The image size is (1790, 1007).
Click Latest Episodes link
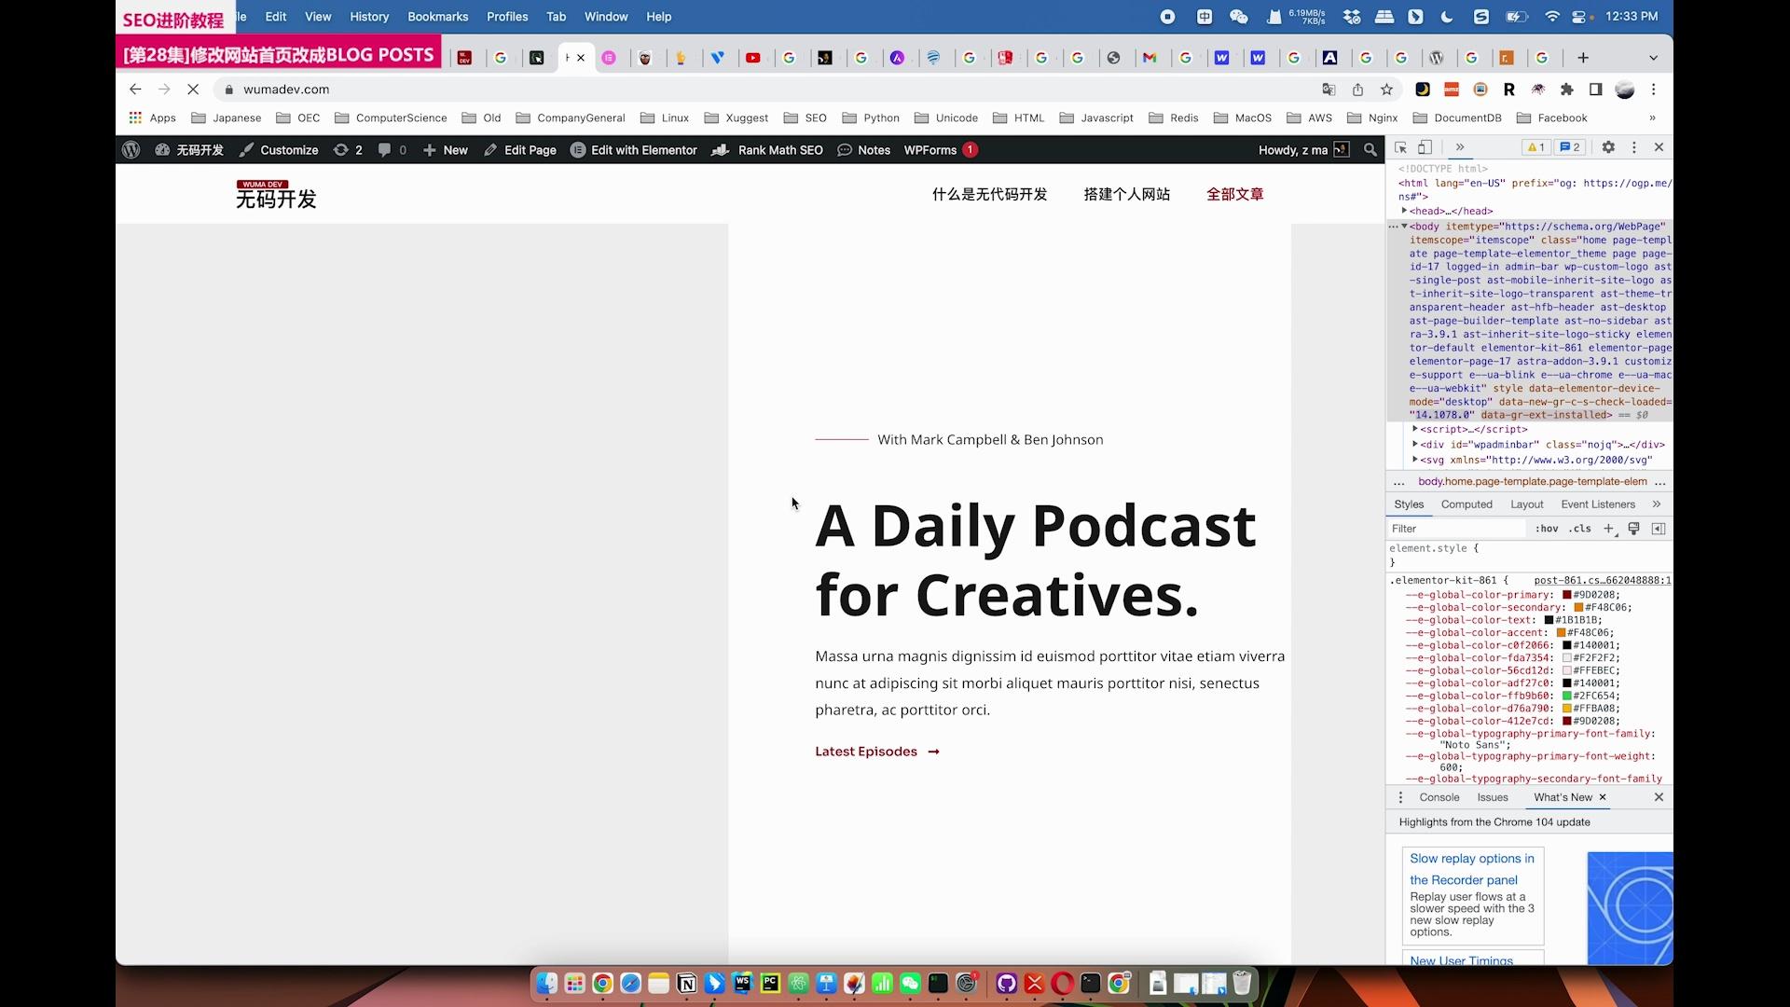877,752
